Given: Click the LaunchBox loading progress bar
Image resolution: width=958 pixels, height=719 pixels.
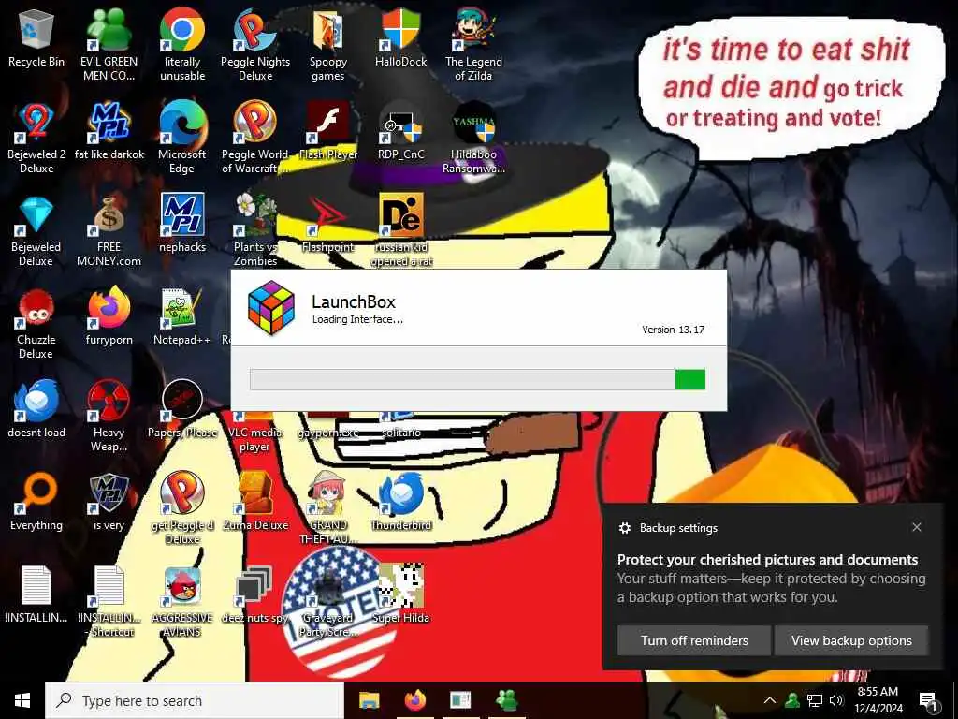Looking at the screenshot, I should tap(478, 380).
